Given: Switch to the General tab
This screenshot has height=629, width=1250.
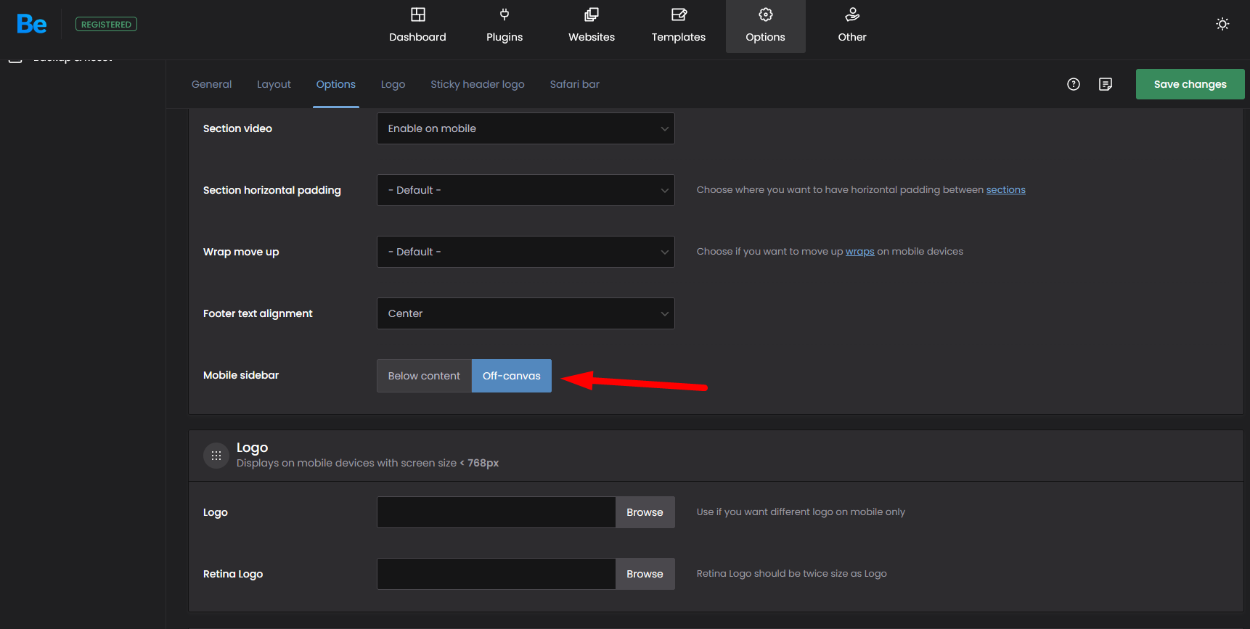Looking at the screenshot, I should point(212,84).
